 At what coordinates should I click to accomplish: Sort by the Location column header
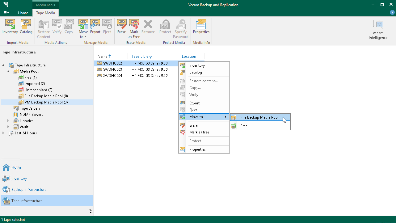[x=191, y=57]
